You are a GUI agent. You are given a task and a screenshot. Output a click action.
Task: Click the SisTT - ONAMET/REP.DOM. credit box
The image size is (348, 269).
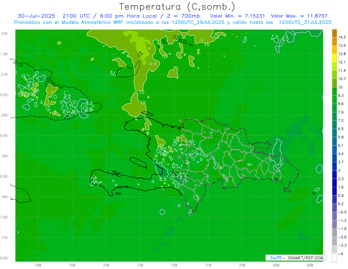pyautogui.click(x=296, y=258)
